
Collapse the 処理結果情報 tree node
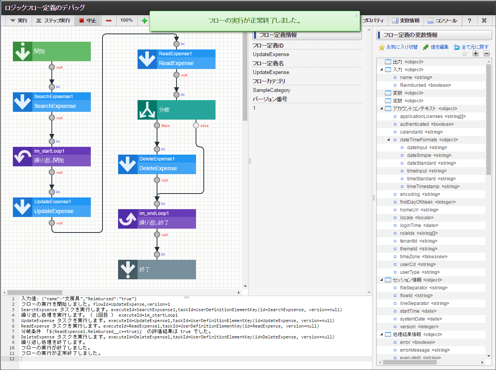tap(381, 335)
